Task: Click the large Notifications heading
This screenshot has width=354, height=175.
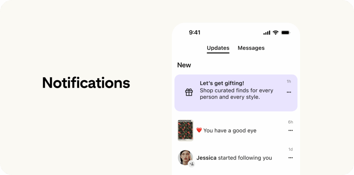Action: click(86, 83)
